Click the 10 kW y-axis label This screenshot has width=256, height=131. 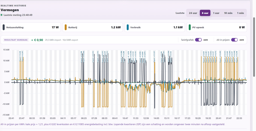coord(6,61)
